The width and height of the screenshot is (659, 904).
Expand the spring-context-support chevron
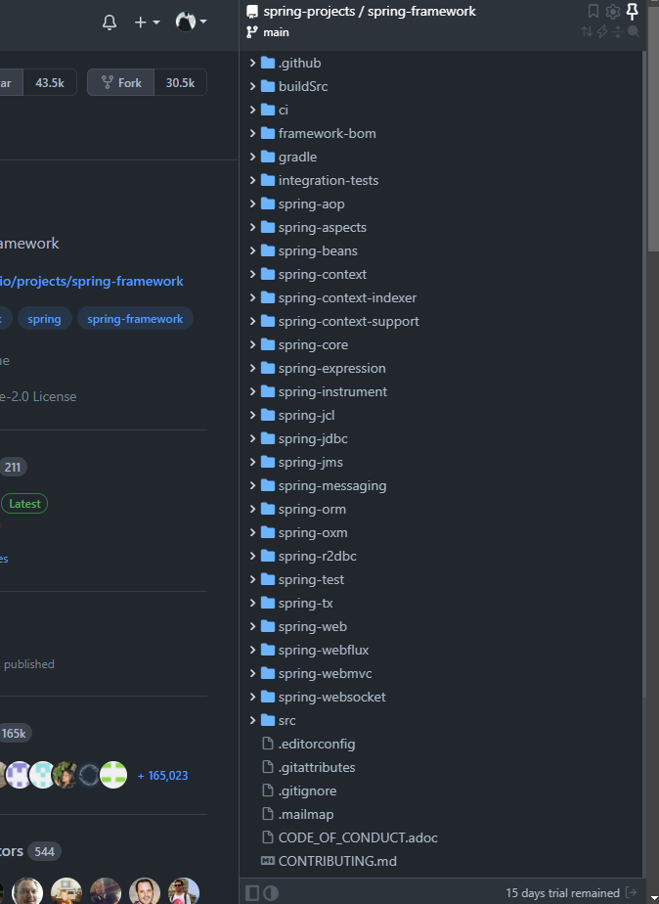click(252, 321)
